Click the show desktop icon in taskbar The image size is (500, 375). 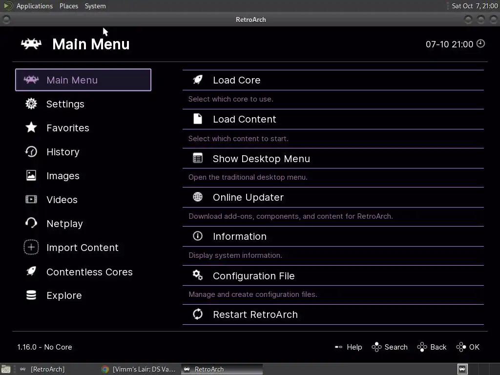pos(6,369)
